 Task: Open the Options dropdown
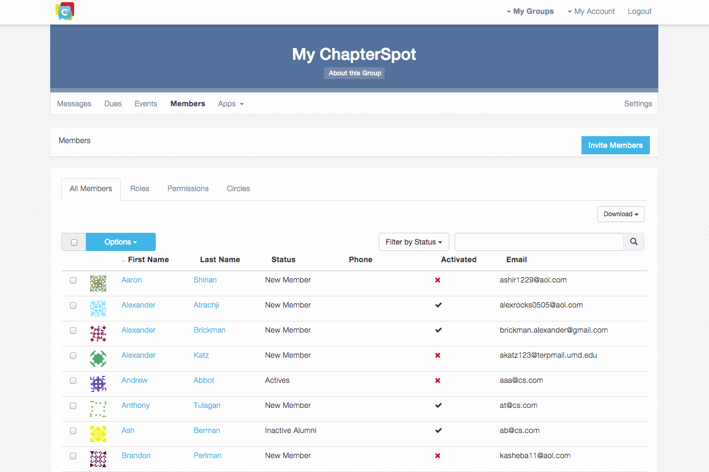[121, 242]
